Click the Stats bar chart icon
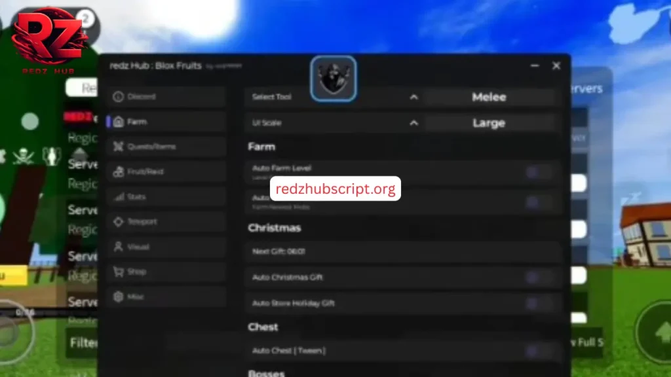The image size is (671, 377). tap(119, 196)
